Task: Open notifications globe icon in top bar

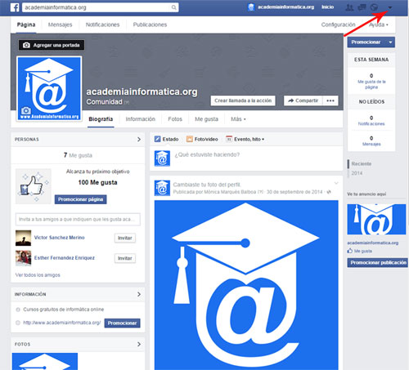Action: (374, 7)
